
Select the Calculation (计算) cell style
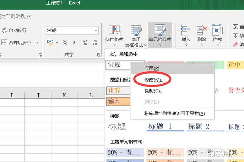point(118,90)
